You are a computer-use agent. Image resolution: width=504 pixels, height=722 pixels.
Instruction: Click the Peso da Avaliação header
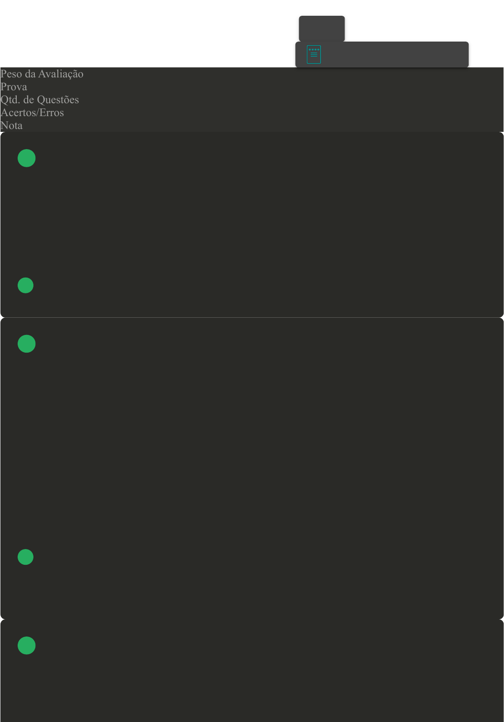[x=42, y=74]
